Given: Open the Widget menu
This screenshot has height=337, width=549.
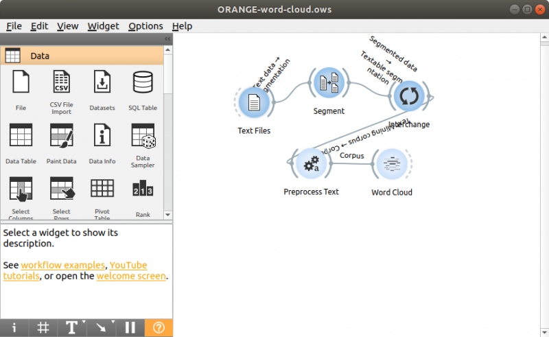Looking at the screenshot, I should coord(103,26).
